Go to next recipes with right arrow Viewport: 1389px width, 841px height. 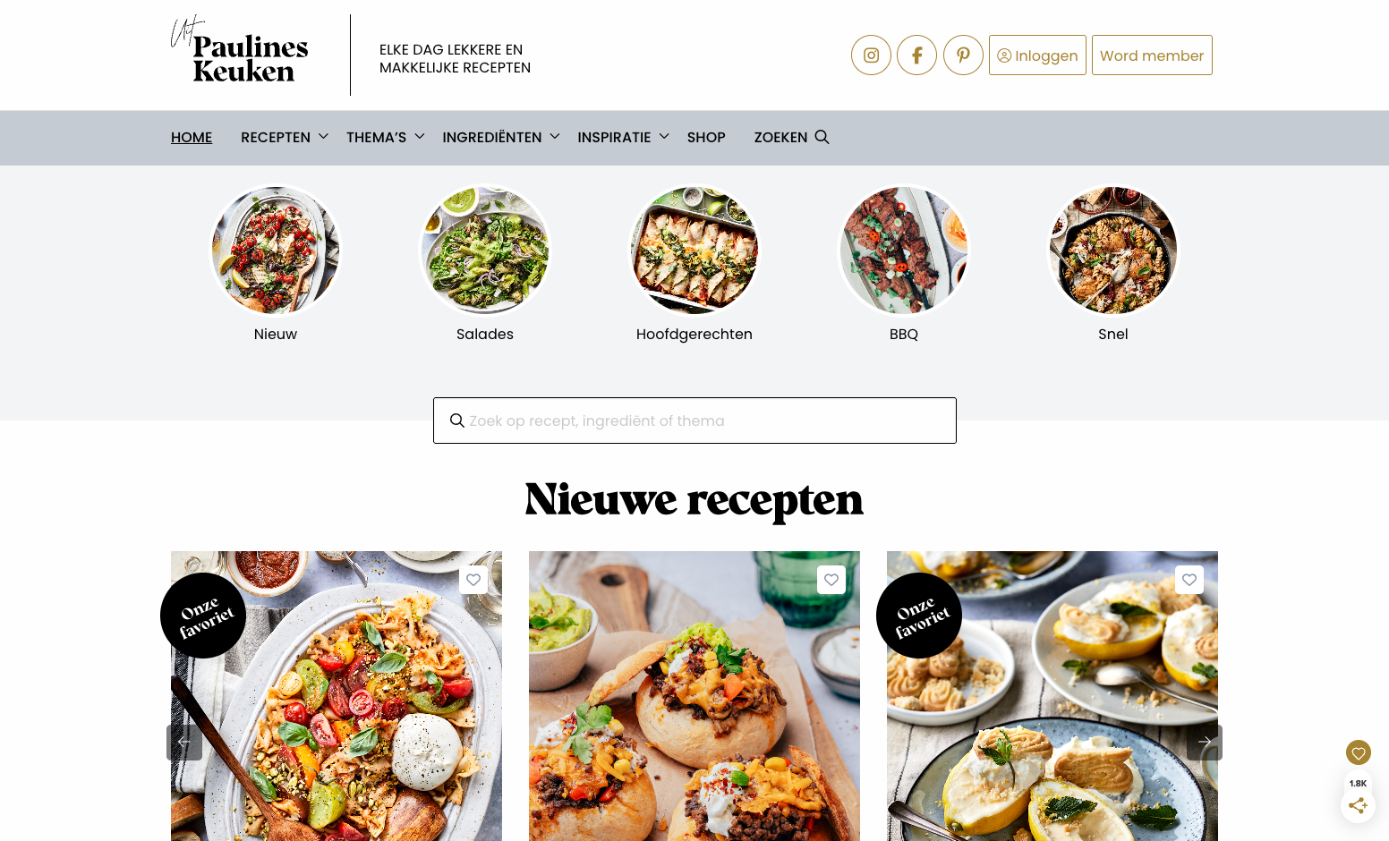(1205, 743)
